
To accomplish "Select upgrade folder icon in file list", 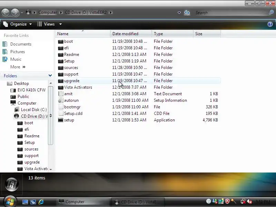I will pos(61,81).
